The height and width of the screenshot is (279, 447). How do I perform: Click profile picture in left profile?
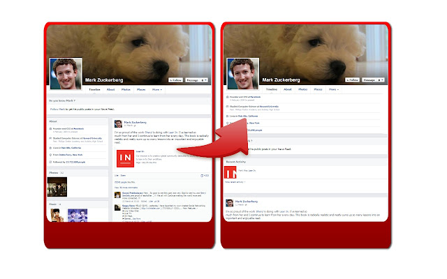[66, 74]
